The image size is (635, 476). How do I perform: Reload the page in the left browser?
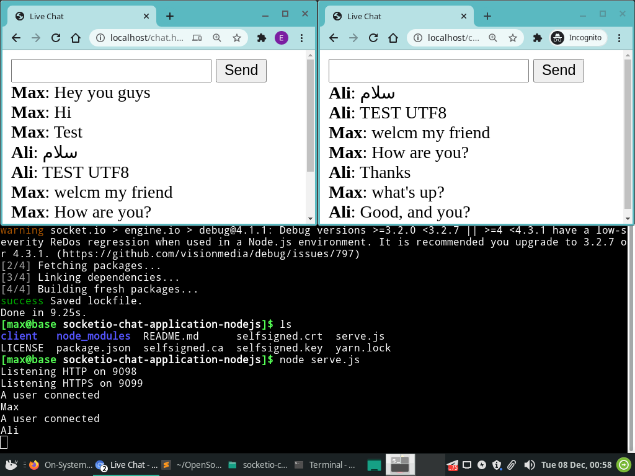55,38
